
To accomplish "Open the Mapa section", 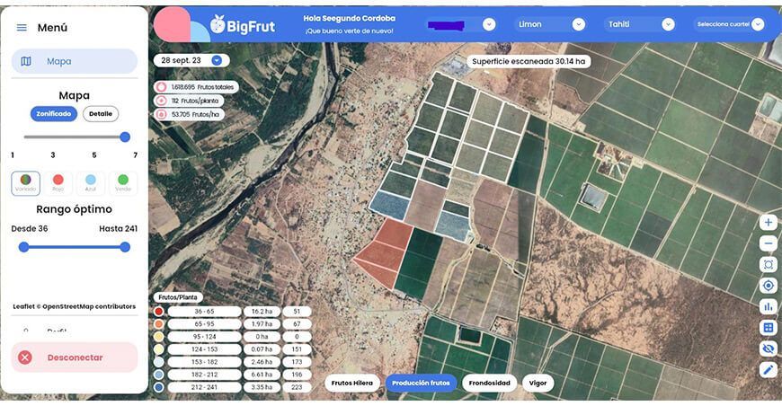I will coord(75,61).
